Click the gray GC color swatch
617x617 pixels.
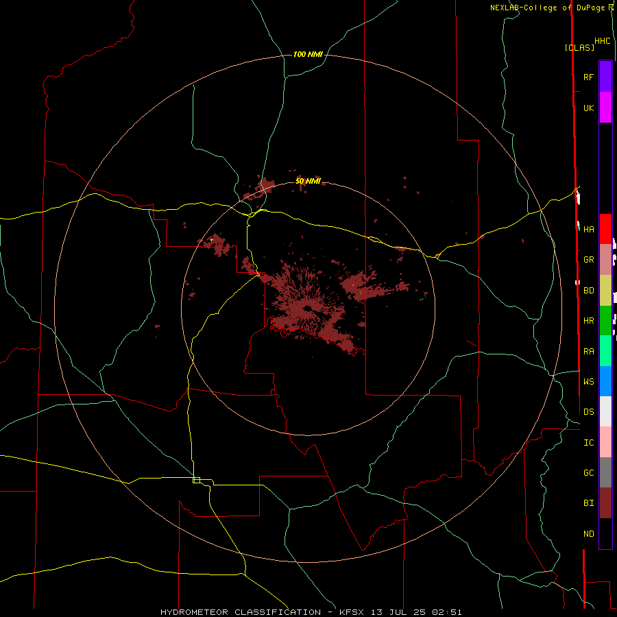coord(605,472)
